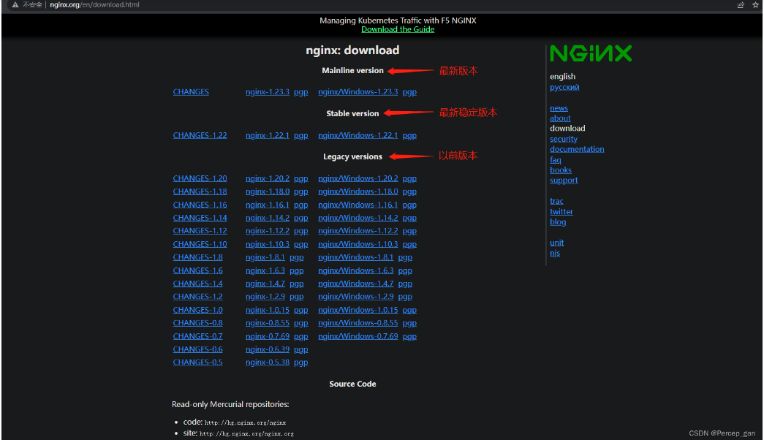Screen dimensions: 764x440
Task: Download nginx-1.14.2
Action: click(268, 218)
